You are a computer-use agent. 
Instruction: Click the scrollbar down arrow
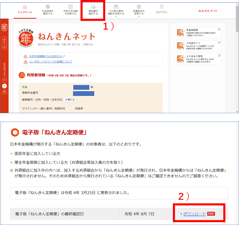(237, 112)
